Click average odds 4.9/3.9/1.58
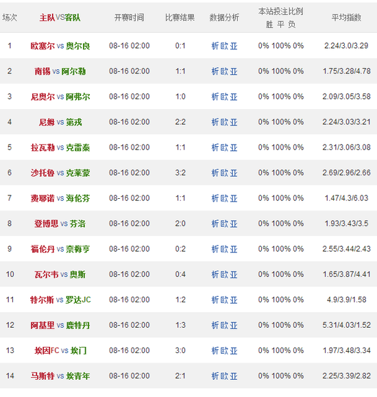The height and width of the screenshot is (397, 377). pyautogui.click(x=346, y=300)
